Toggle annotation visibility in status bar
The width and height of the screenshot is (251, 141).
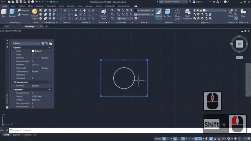click(x=211, y=139)
